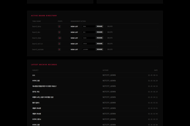The image size is (190, 126).
Task: Click NETCITY_ADMIN author in the '111' row
Action: pos(109,75)
